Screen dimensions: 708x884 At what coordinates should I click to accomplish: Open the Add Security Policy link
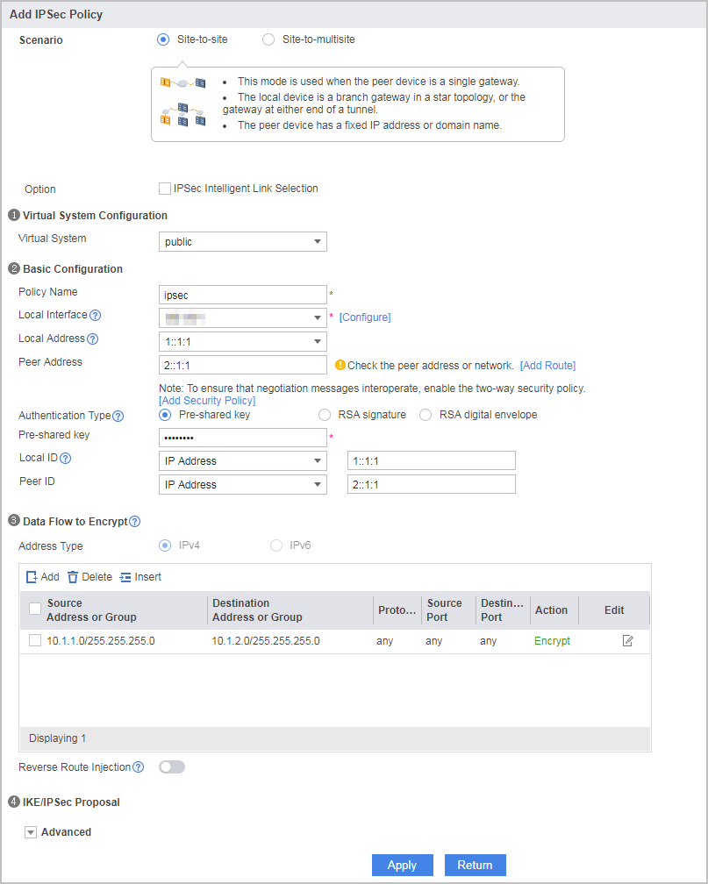tap(207, 401)
